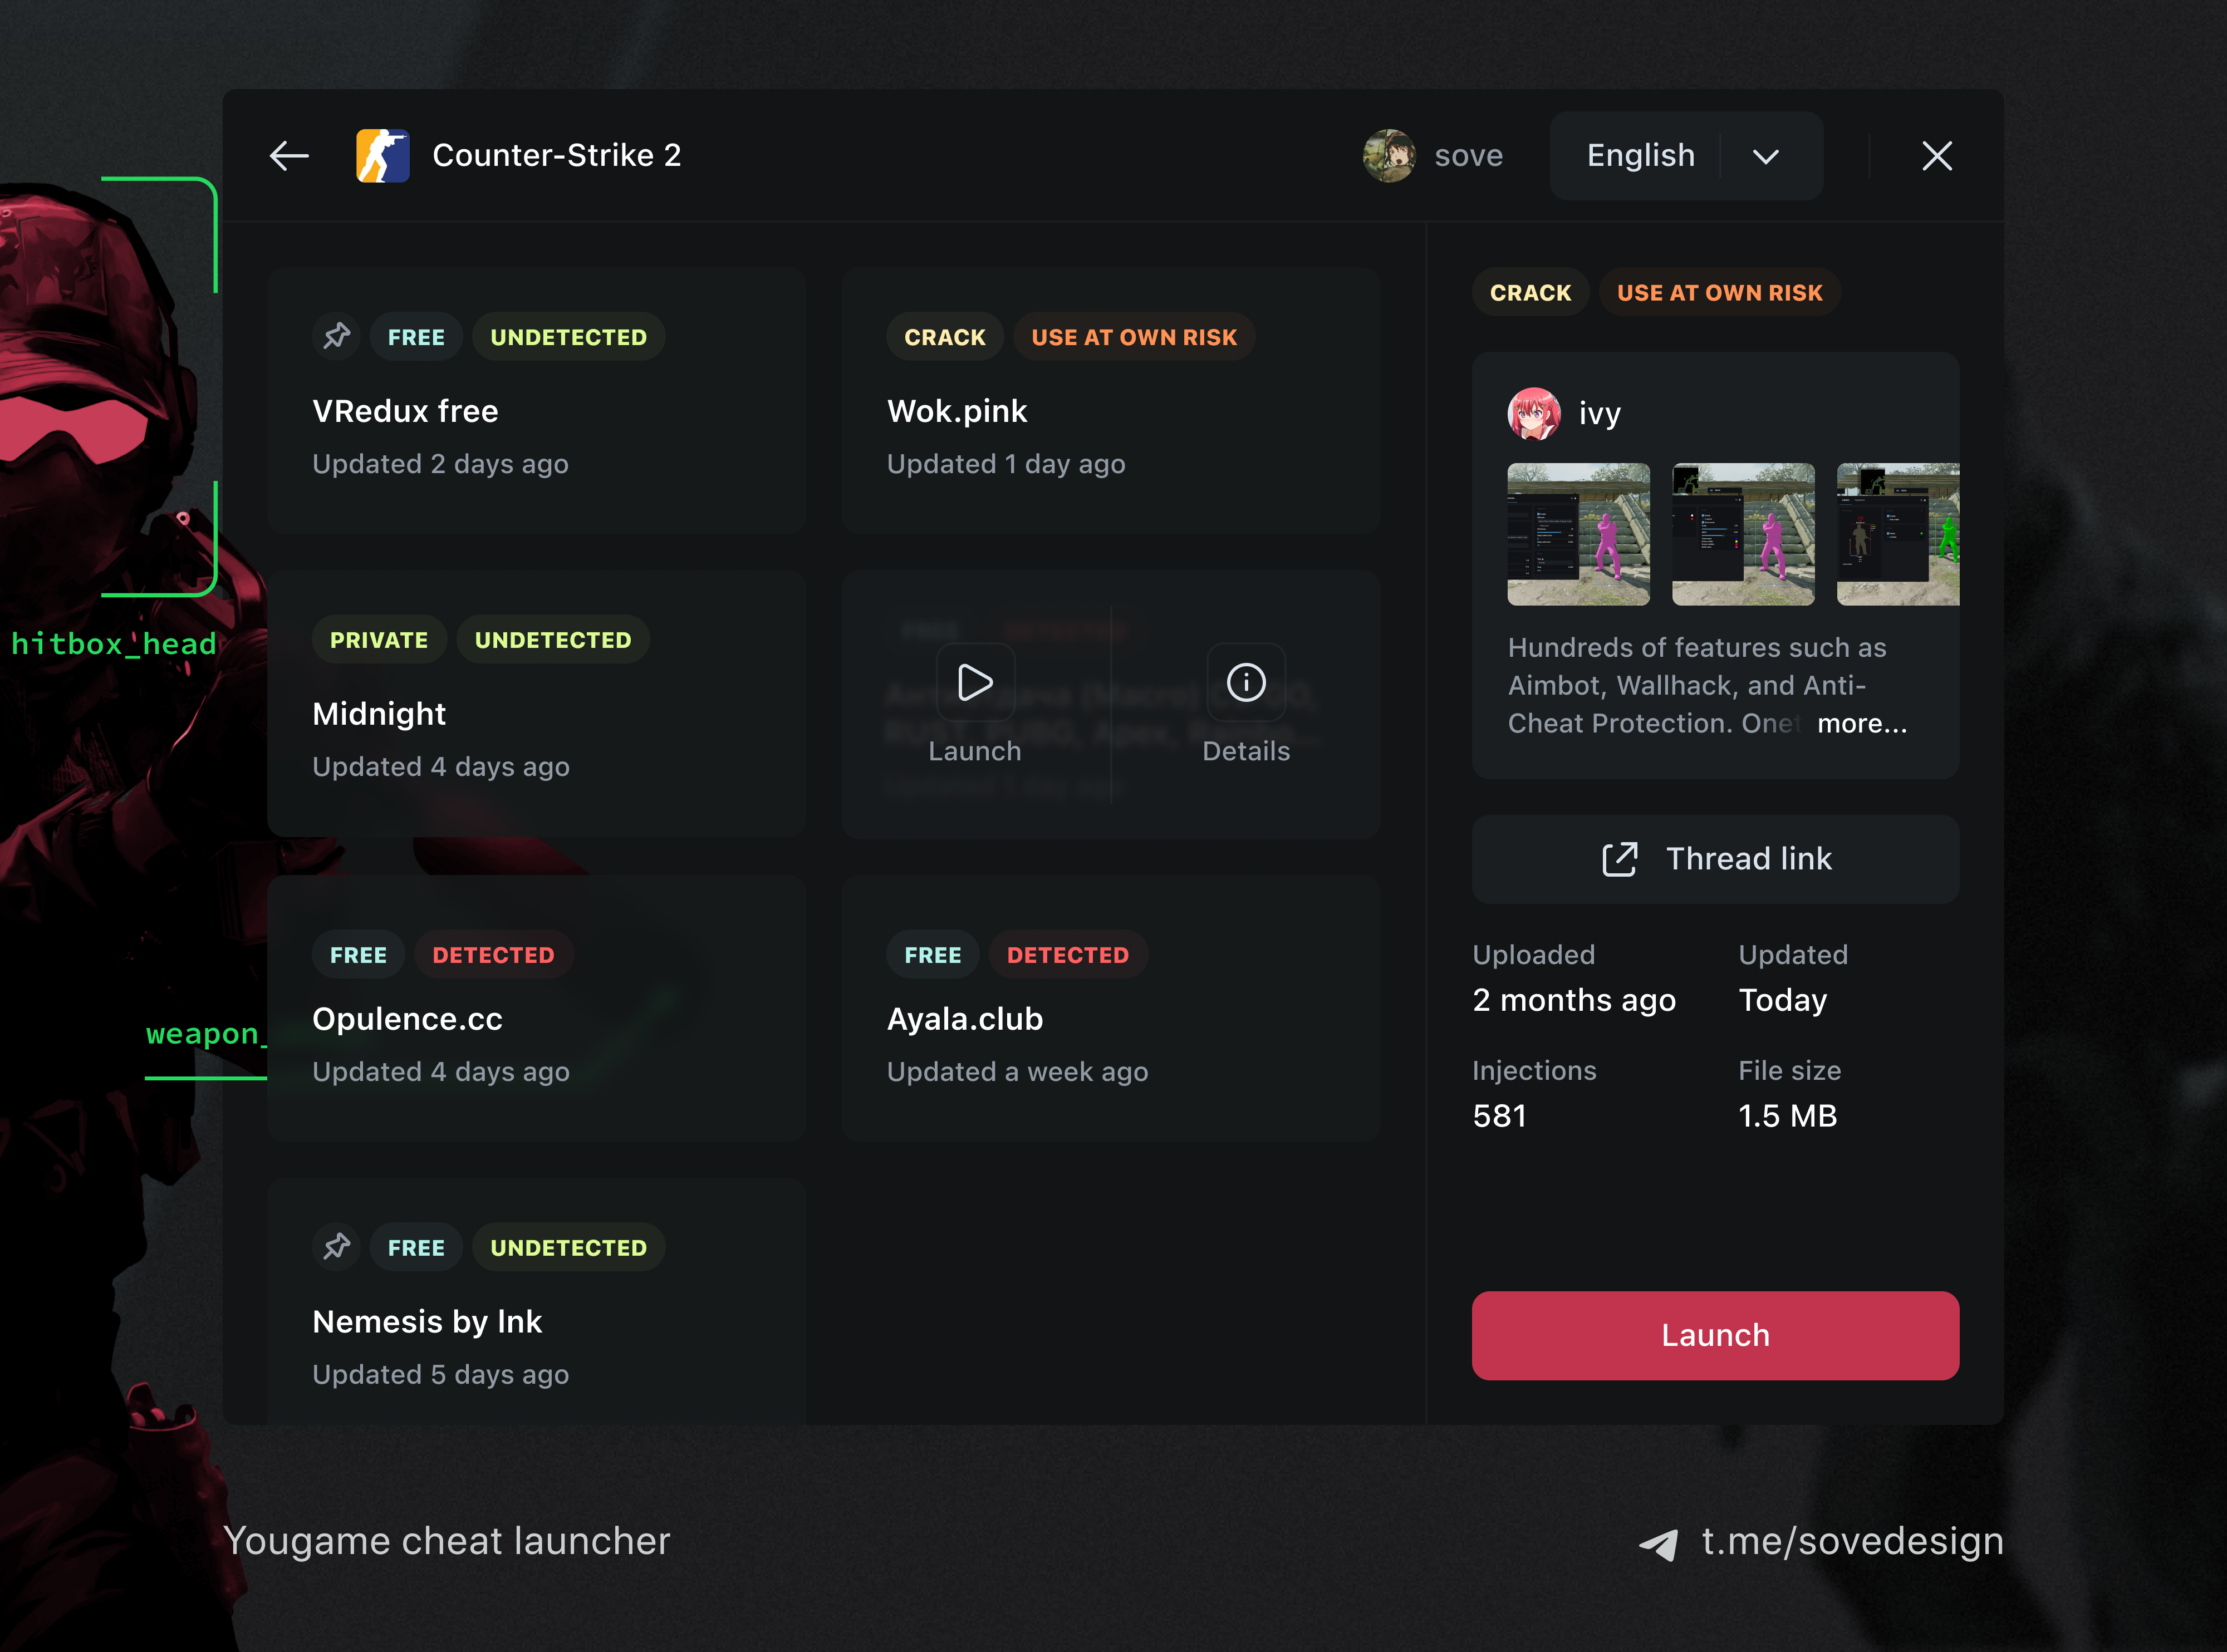Click the UNDETECTED tag on Nemesis by Ink

568,1247
